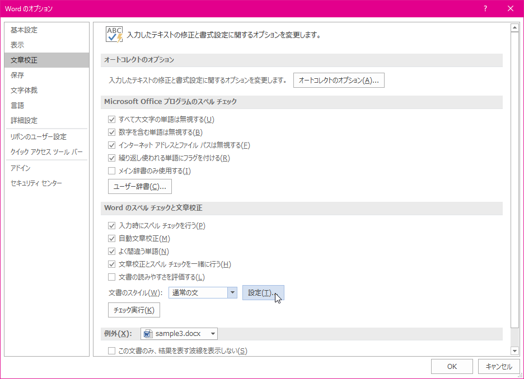Toggle 入力時にスペル チェックを行う checkbox
The height and width of the screenshot is (379, 524).
111,226
